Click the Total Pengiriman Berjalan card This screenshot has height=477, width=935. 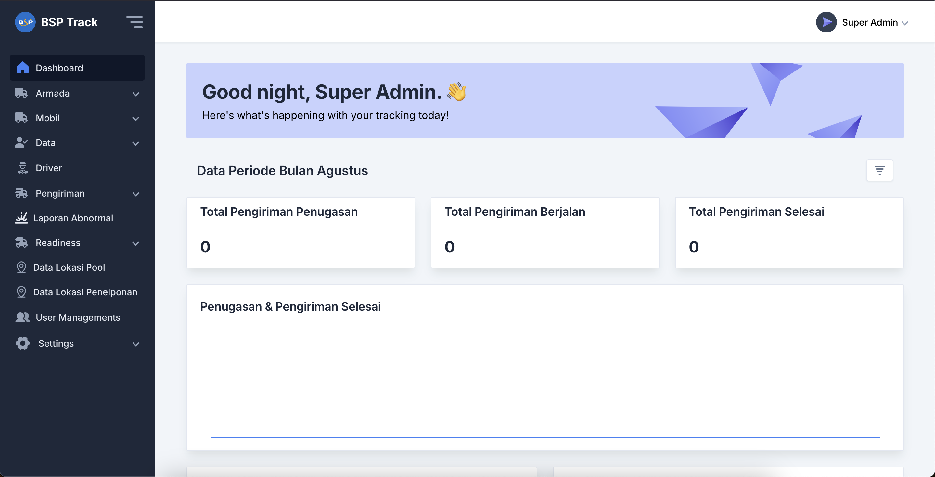[544, 232]
